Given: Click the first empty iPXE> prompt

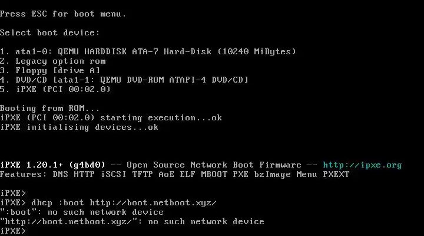Looking at the screenshot, I should pos(13,193).
